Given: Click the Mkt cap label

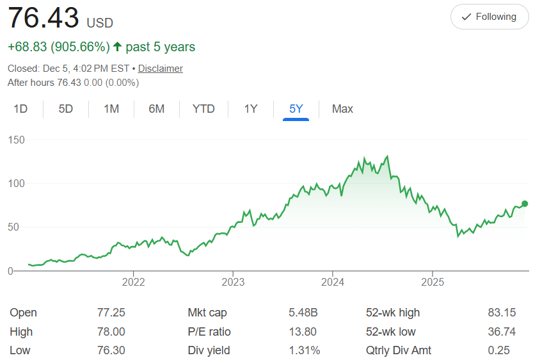Looking at the screenshot, I should 207,313.
